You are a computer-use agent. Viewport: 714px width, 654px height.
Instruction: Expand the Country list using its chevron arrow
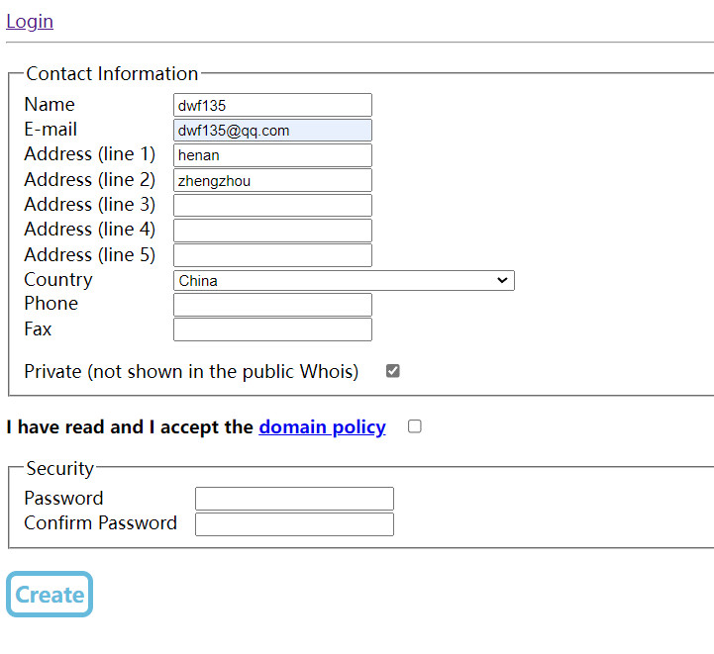click(x=502, y=280)
